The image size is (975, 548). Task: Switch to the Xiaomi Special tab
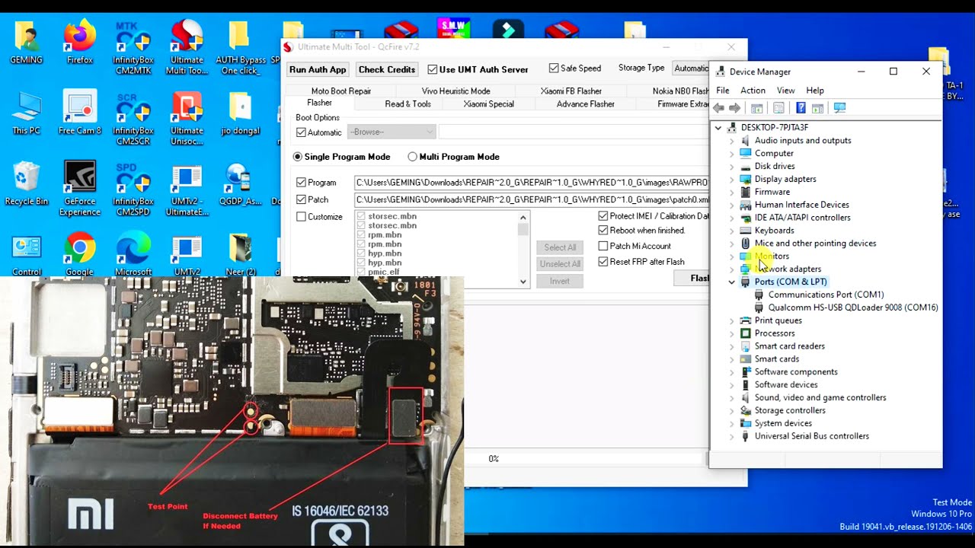click(488, 104)
